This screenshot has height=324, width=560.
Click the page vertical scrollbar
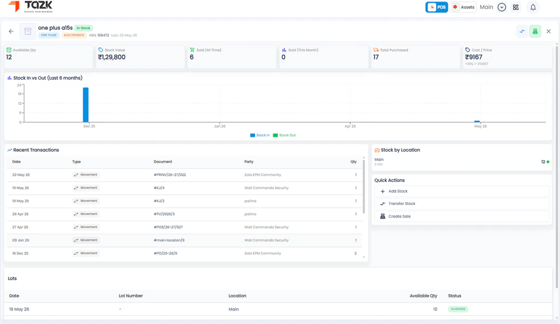coord(556,166)
